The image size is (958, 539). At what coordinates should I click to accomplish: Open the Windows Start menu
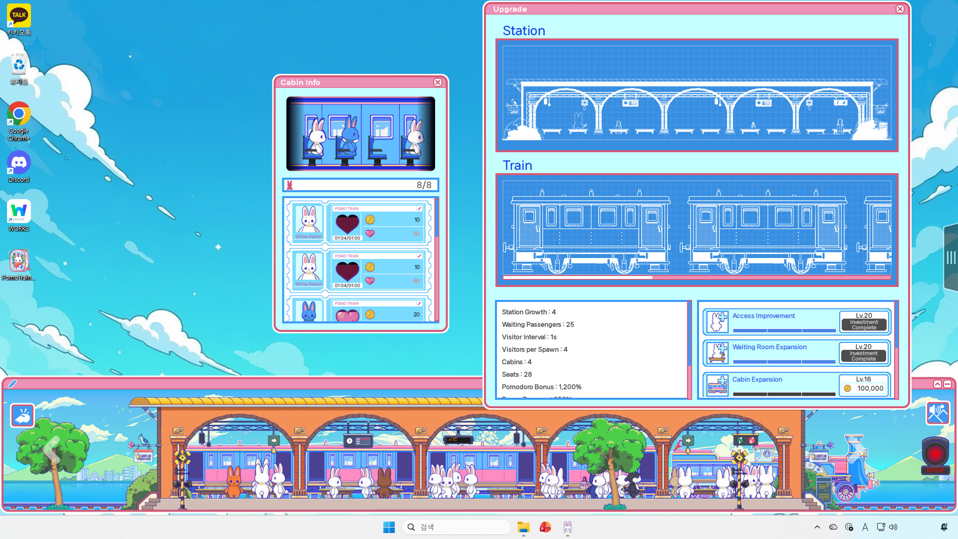pyautogui.click(x=389, y=527)
